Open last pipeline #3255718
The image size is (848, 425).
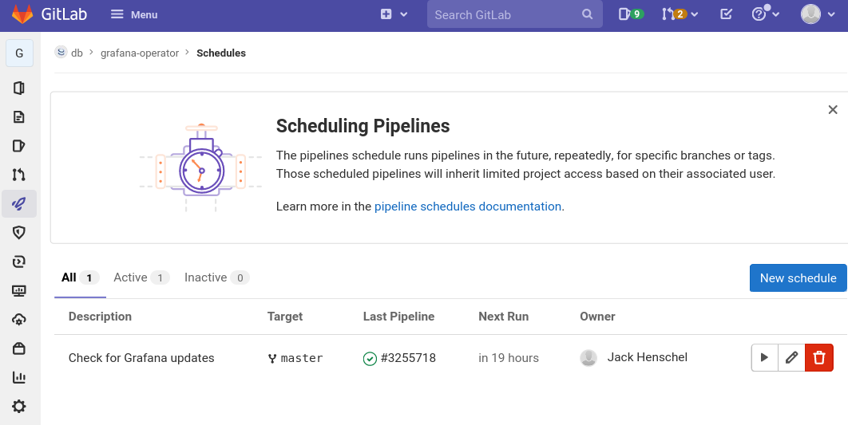coord(408,358)
